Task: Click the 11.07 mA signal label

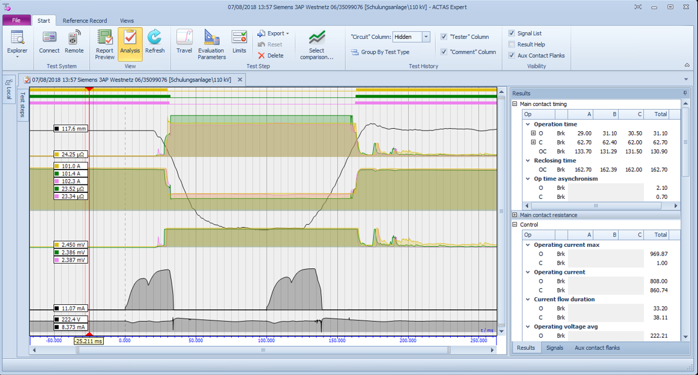Action: pos(71,309)
